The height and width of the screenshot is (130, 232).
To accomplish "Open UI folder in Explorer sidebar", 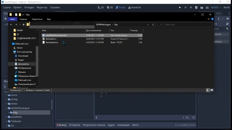I will click(x=18, y=34).
